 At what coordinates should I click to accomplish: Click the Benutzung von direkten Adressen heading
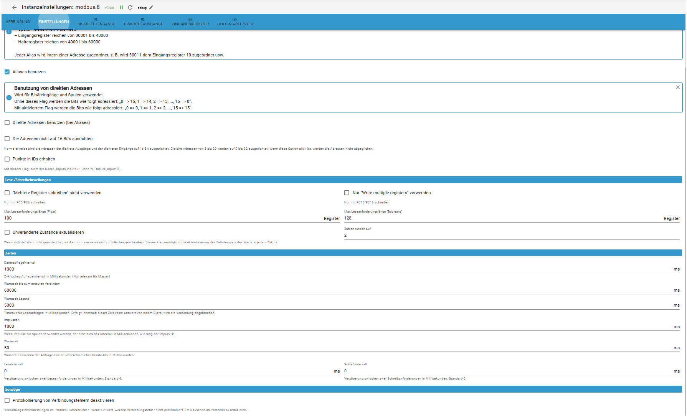pos(53,88)
